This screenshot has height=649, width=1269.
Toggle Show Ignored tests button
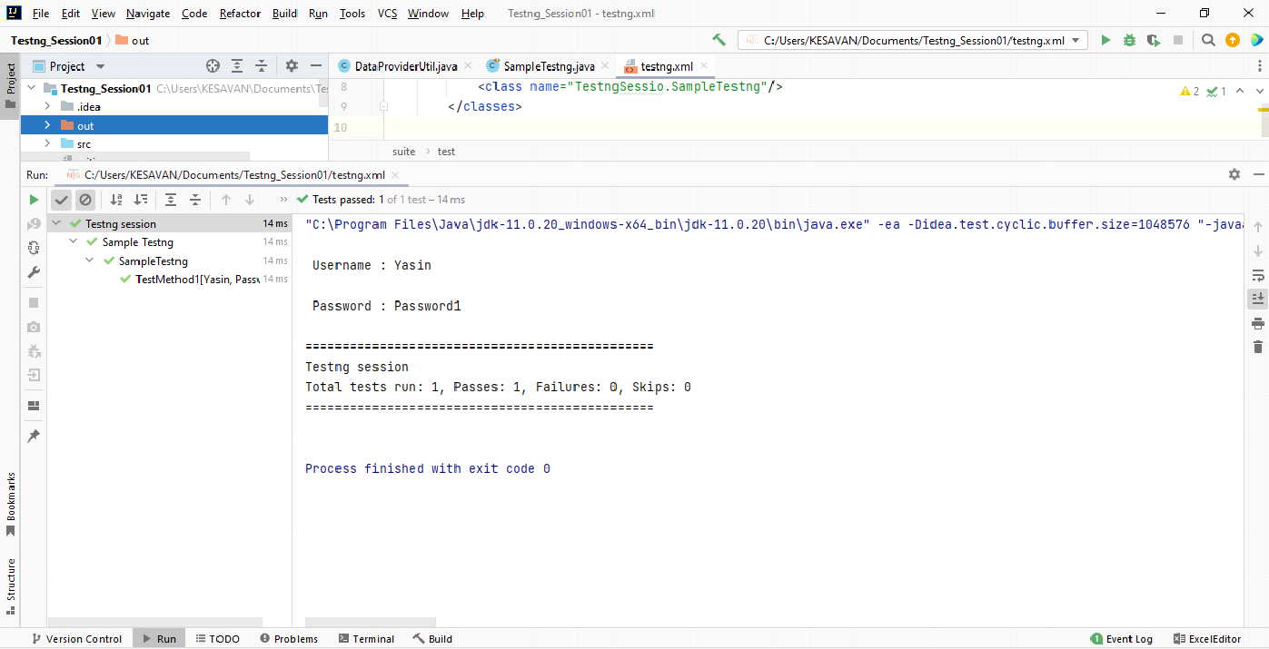[x=84, y=200]
